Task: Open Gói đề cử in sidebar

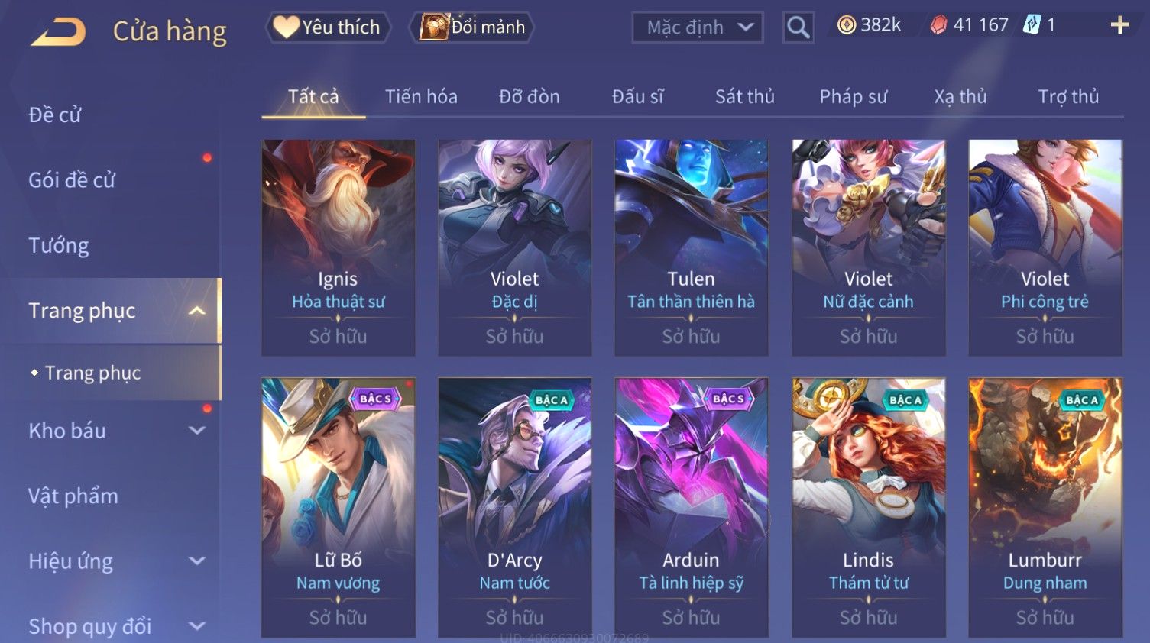Action: coord(72,180)
